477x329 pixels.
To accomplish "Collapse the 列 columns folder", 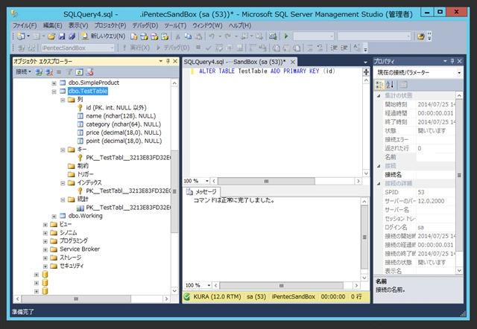I will (63, 100).
